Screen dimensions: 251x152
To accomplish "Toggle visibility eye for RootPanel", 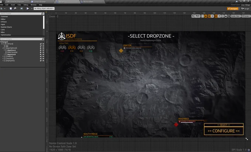I will (x=43, y=44).
